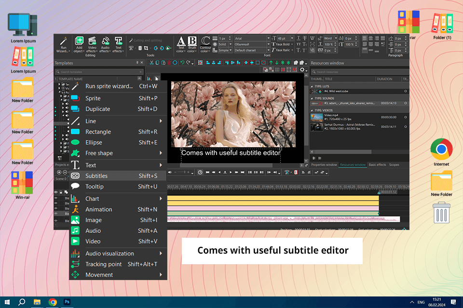Click the align text left icon

point(365,38)
